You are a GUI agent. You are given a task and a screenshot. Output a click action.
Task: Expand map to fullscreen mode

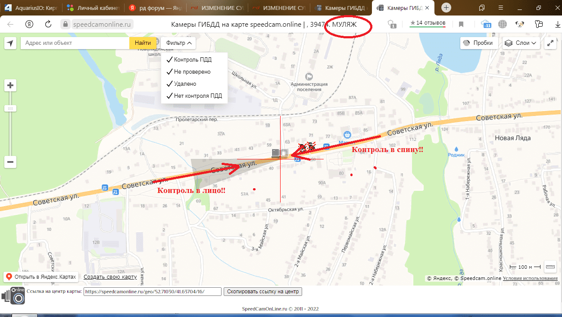tap(550, 43)
